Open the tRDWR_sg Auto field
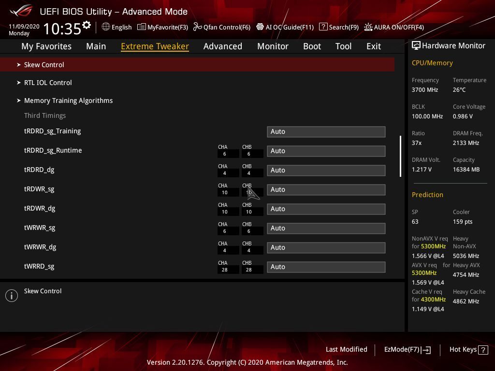495x371 pixels. [326, 189]
